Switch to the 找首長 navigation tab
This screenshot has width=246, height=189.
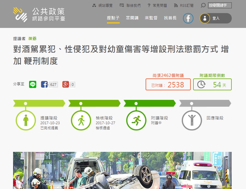coord(170,18)
